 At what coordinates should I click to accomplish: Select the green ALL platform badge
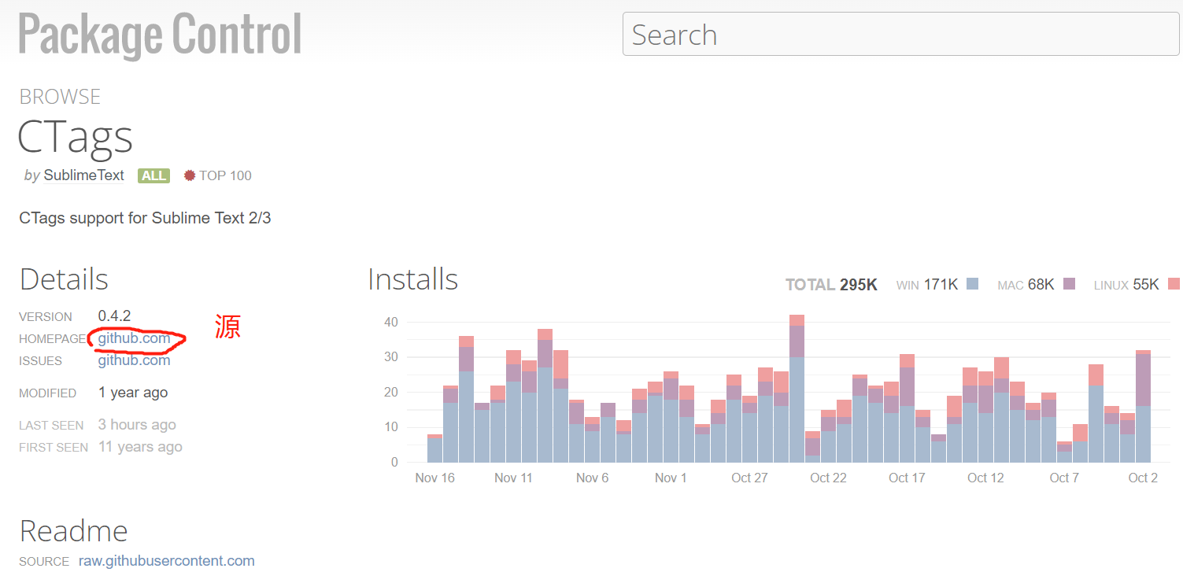(x=153, y=175)
